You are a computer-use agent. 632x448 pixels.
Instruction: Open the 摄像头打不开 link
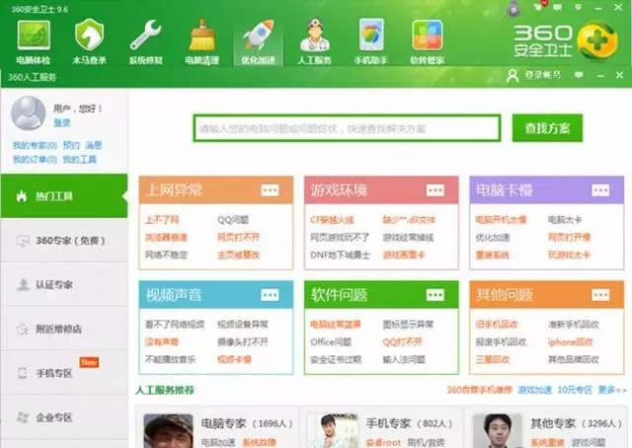tap(243, 342)
